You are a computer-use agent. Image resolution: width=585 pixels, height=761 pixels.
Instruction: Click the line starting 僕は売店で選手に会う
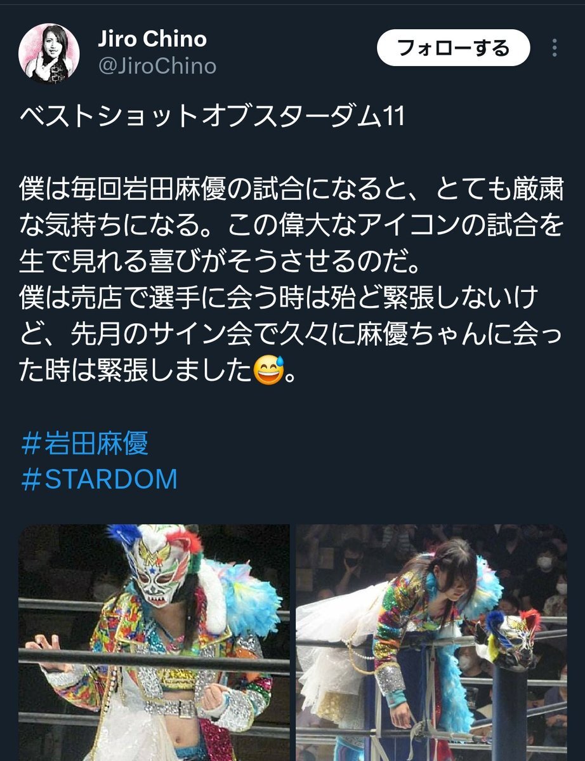279,298
